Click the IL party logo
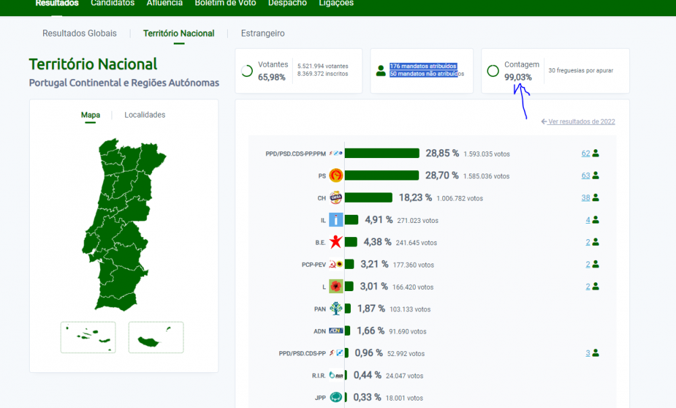The width and height of the screenshot is (676, 408). point(336,220)
